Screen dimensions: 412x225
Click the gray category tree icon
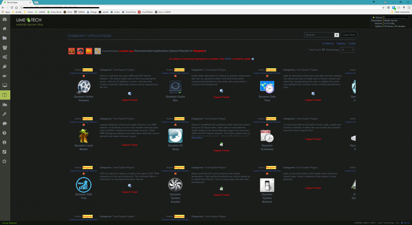pos(98,51)
